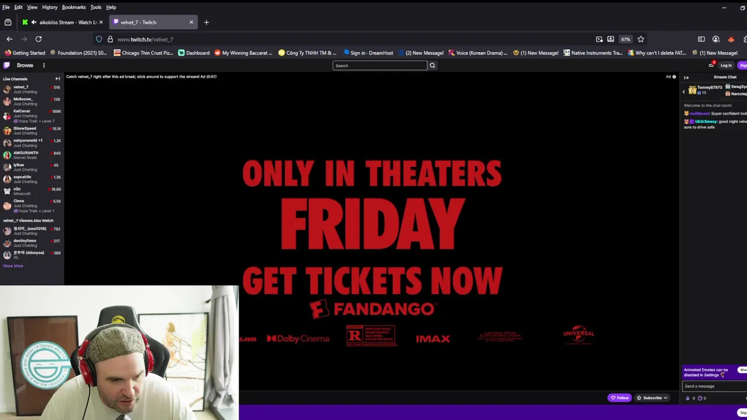
Task: Close the aikobliss Stream tab
Action: coord(101,22)
